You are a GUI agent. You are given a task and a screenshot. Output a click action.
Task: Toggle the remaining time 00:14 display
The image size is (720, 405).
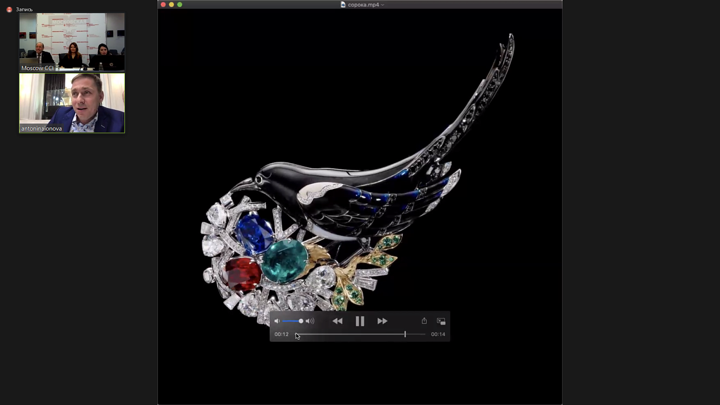click(438, 334)
